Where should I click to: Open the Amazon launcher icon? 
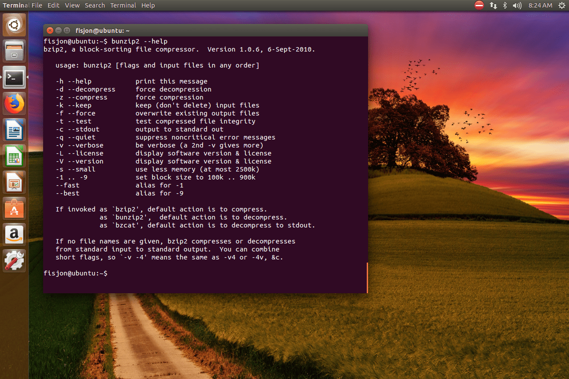point(14,235)
